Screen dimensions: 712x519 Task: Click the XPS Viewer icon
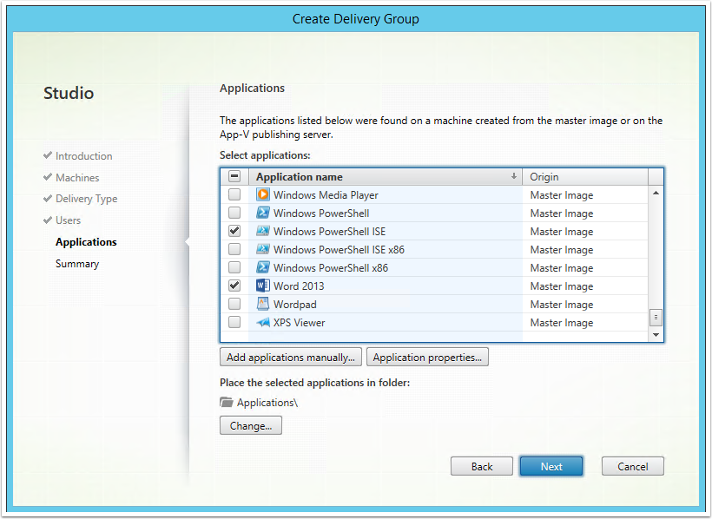point(262,322)
